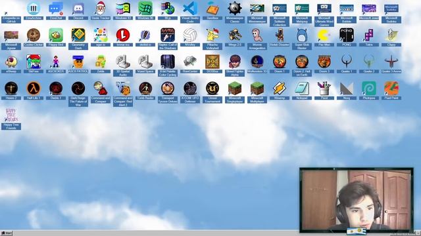This screenshot has height=236, width=421.
Task: Open Microsoft Solitaire Collection icon
Action: point(280,9)
